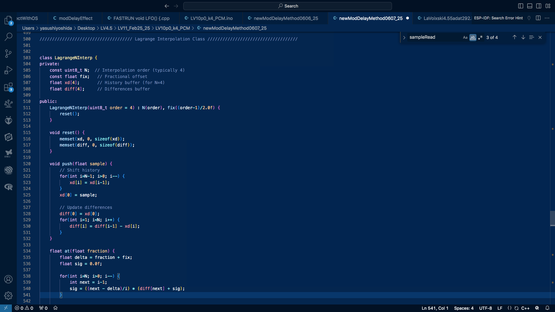The height and width of the screenshot is (312, 555).
Task: Click the notifications bell in the status bar
Action: tap(547, 308)
